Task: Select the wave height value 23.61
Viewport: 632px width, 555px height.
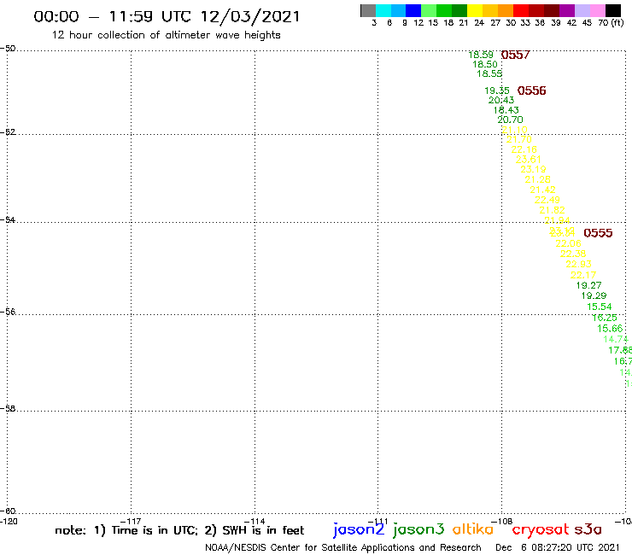Action: pyautogui.click(x=529, y=160)
